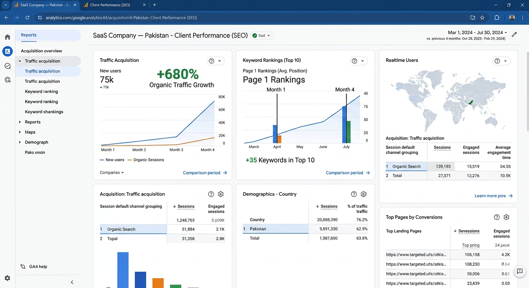The height and width of the screenshot is (288, 529).
Task: Select the Reports bar-chart icon in rail
Action: click(8, 51)
